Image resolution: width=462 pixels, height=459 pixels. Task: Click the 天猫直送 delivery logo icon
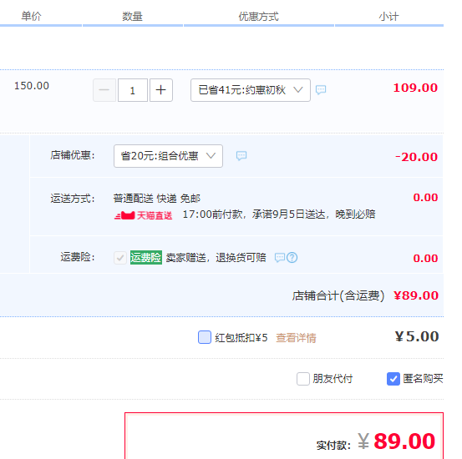point(124,215)
